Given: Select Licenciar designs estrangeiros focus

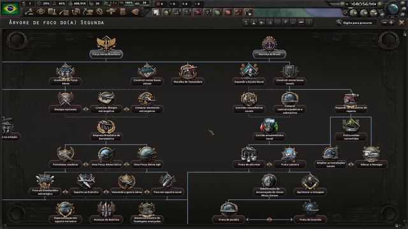Looking at the screenshot, I should 106,102.
